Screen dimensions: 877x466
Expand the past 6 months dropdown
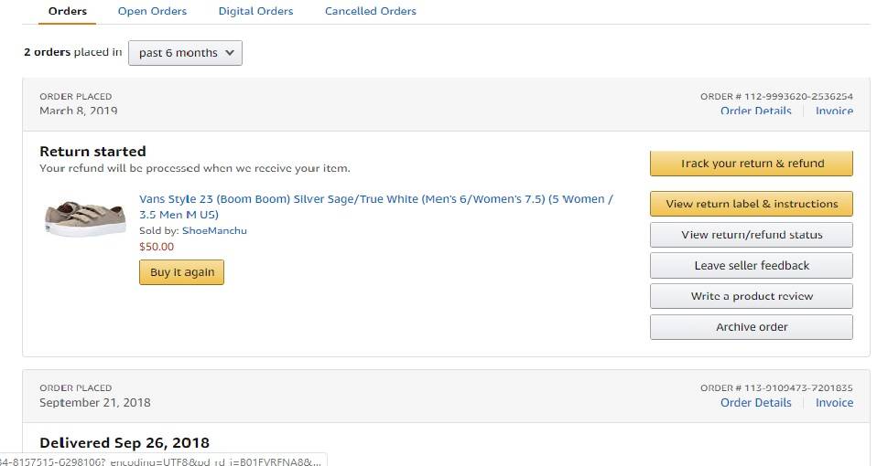(185, 53)
